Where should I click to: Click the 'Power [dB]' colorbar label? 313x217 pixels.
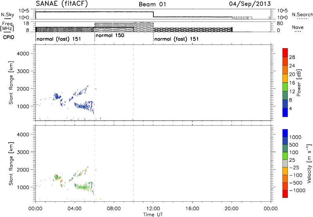299,83
